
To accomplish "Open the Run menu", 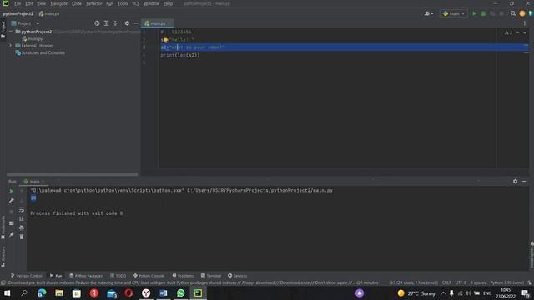I will [109, 3].
